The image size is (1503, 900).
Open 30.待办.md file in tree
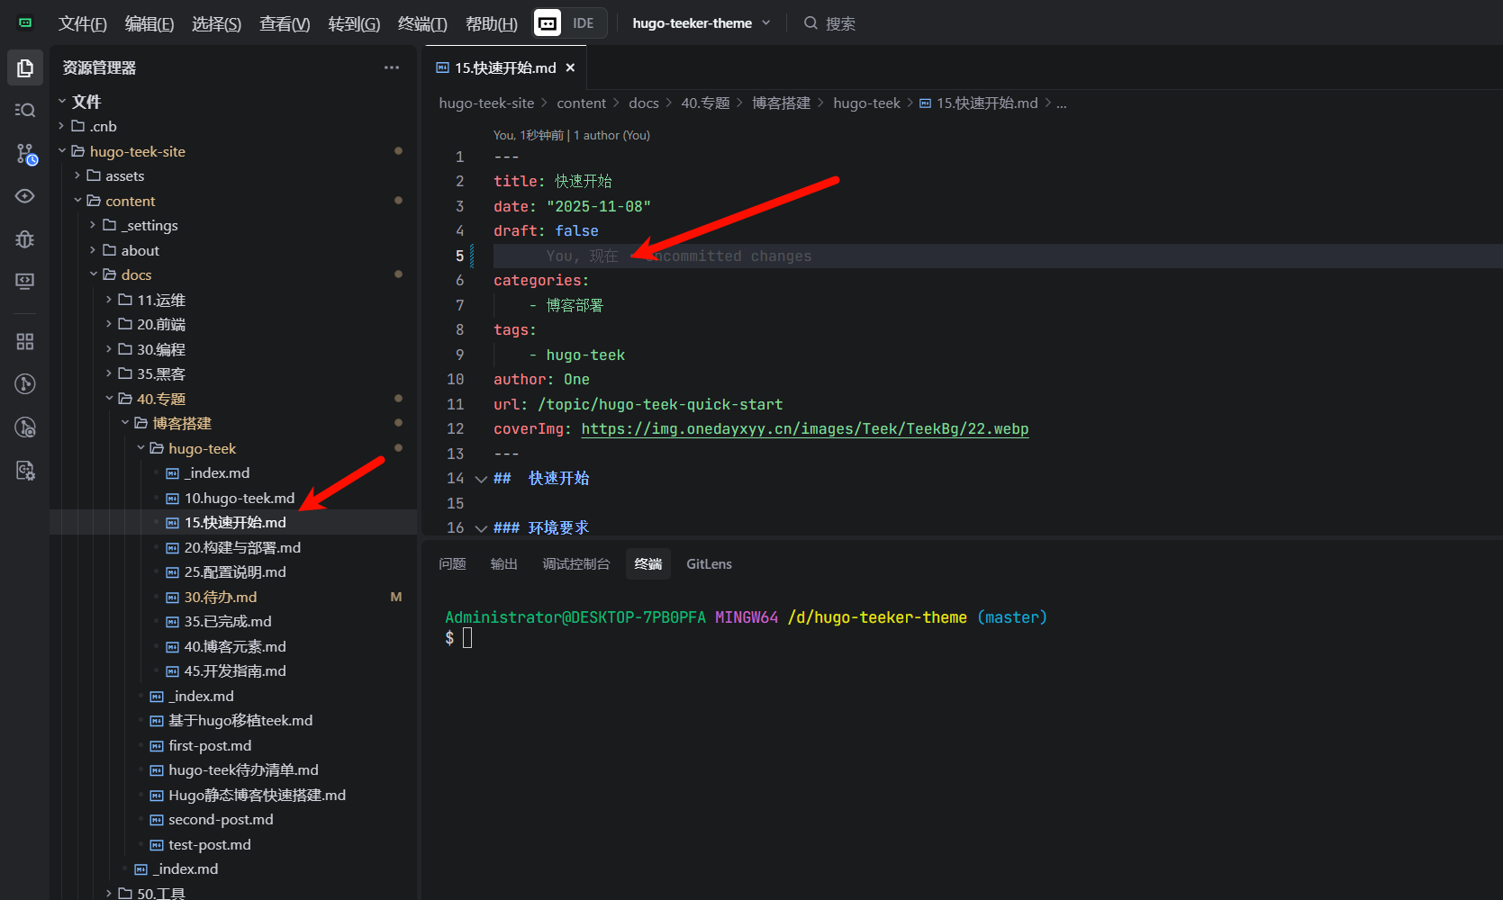click(221, 597)
